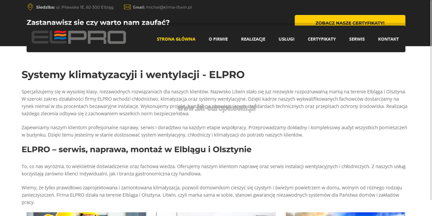Screen dimensions: 432x216
Task: Click paragraph starting Wiemy, że tylko prawidłowo
Action: pyautogui.click(x=212, y=195)
